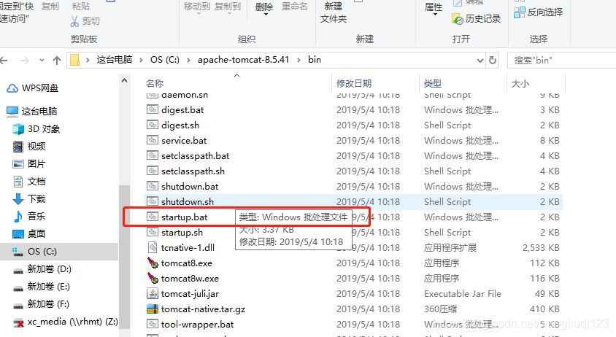Click the tomcat8w.exe application icon
Image resolution: width=616 pixels, height=337 pixels.
(153, 278)
